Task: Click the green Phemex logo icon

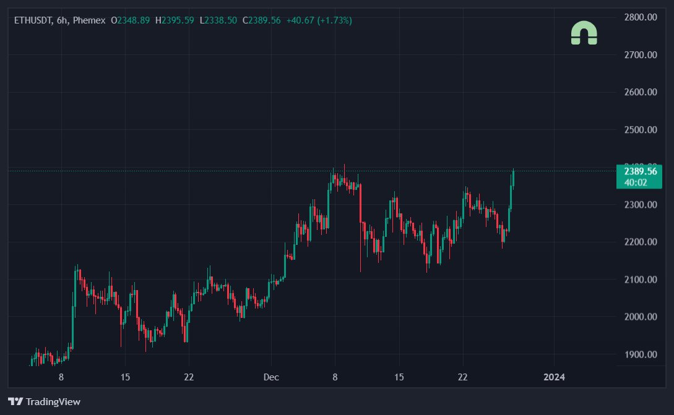Action: click(x=584, y=33)
